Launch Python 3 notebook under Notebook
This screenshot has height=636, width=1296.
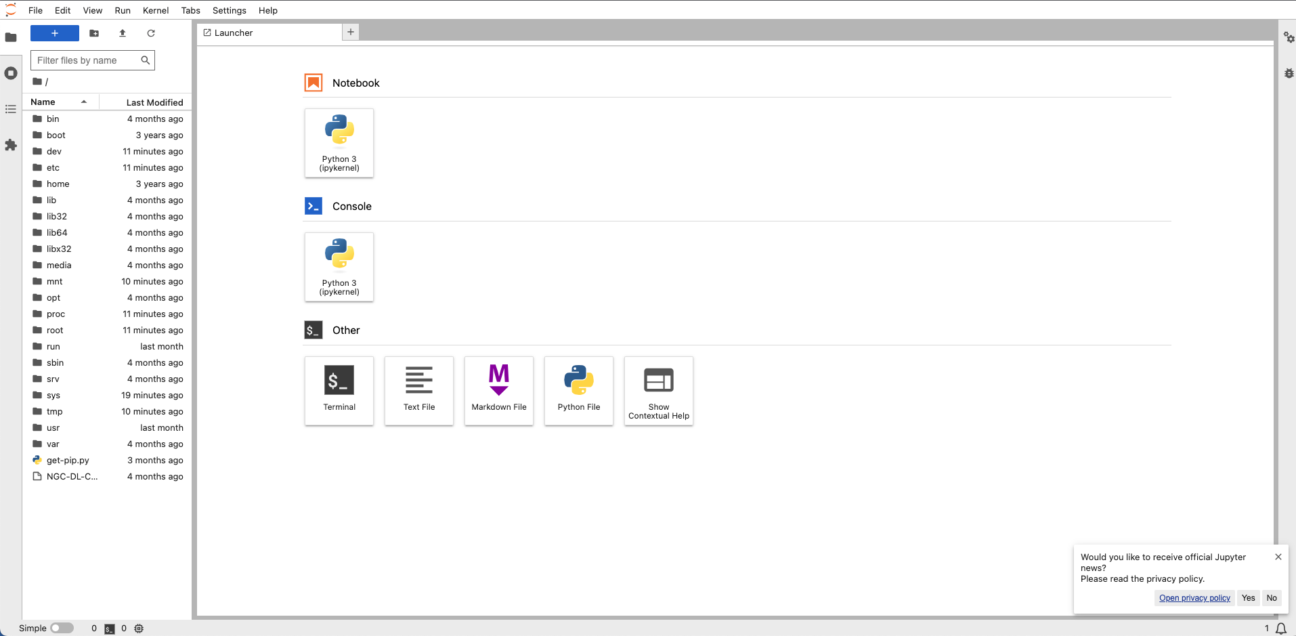tap(339, 143)
